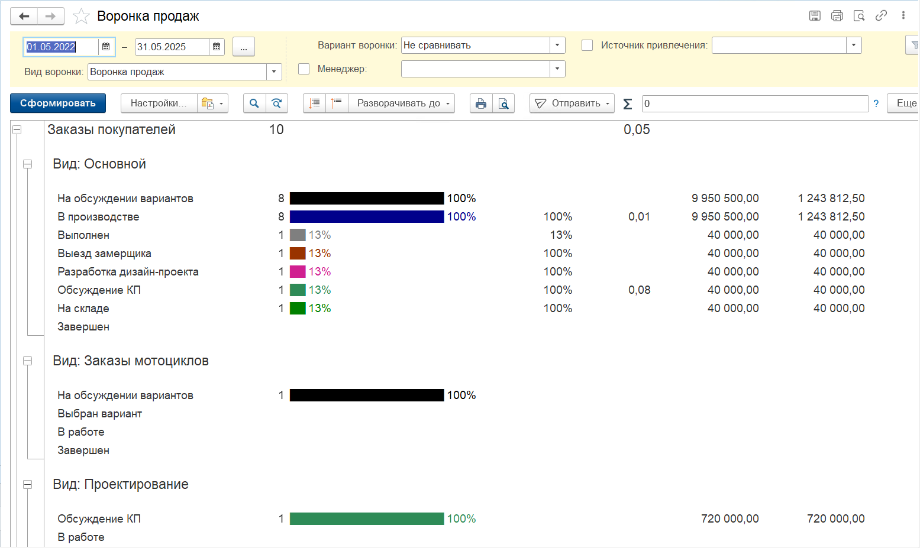Collapse the Вид: Основной group
The width and height of the screenshot is (920, 548).
point(27,164)
